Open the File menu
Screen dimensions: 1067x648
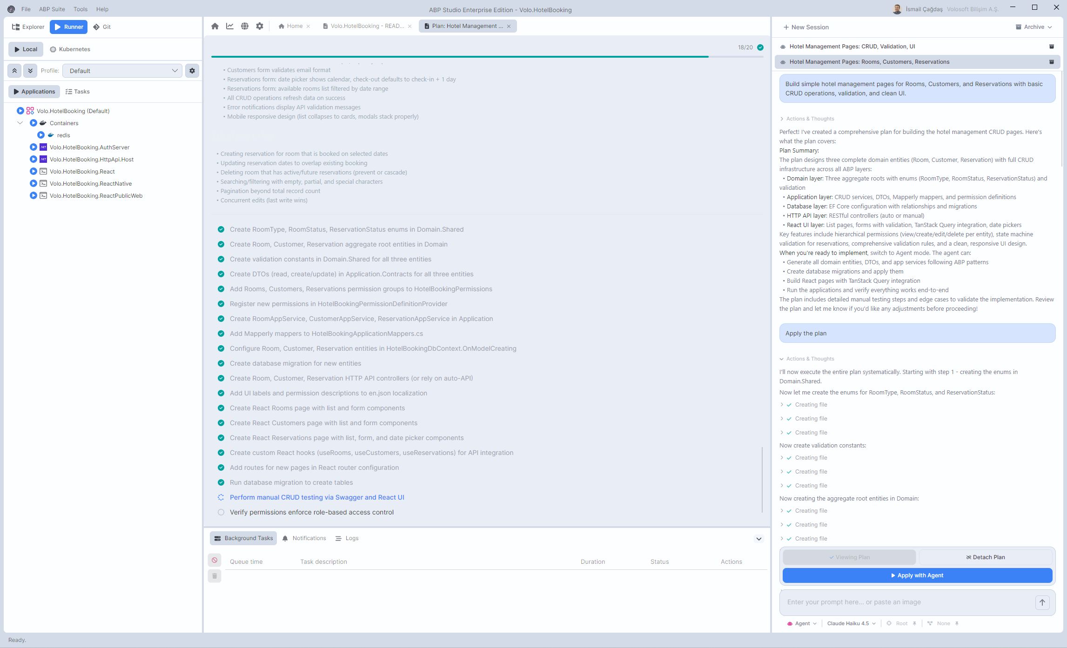[26, 9]
